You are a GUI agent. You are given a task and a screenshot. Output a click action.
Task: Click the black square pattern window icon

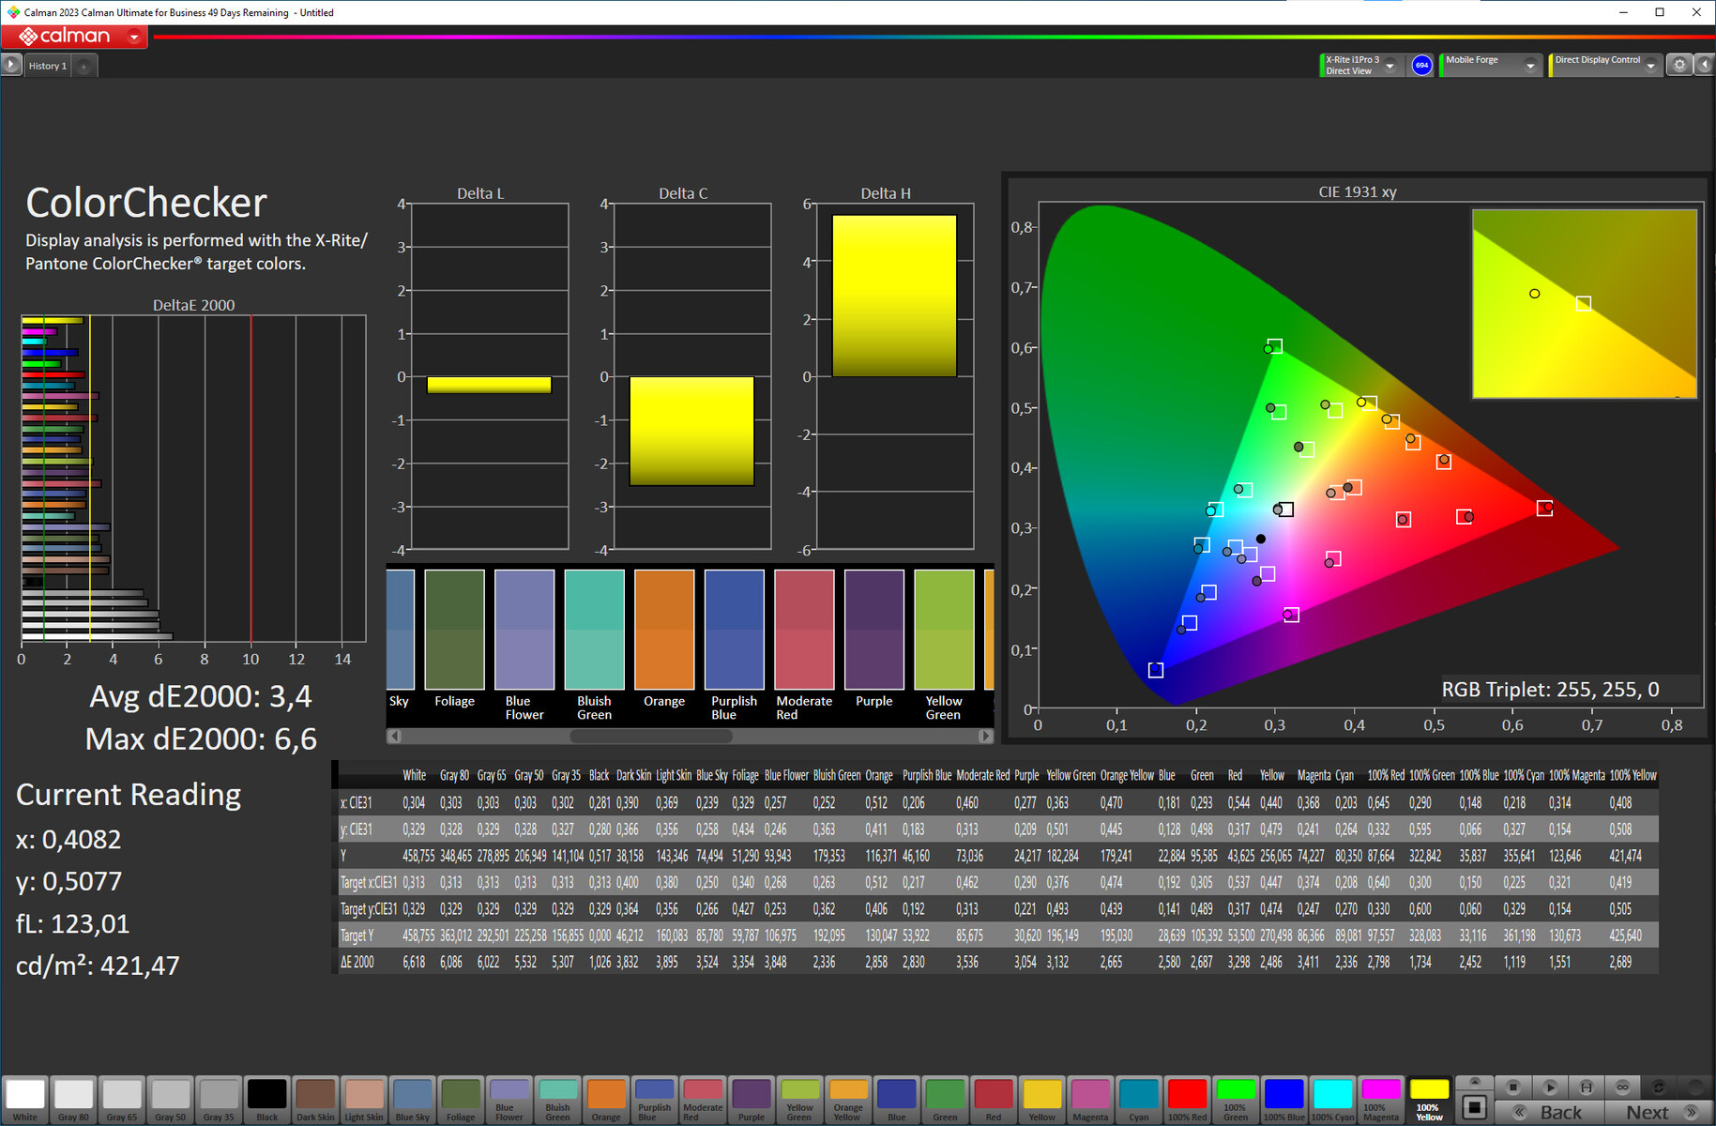click(x=1474, y=1107)
